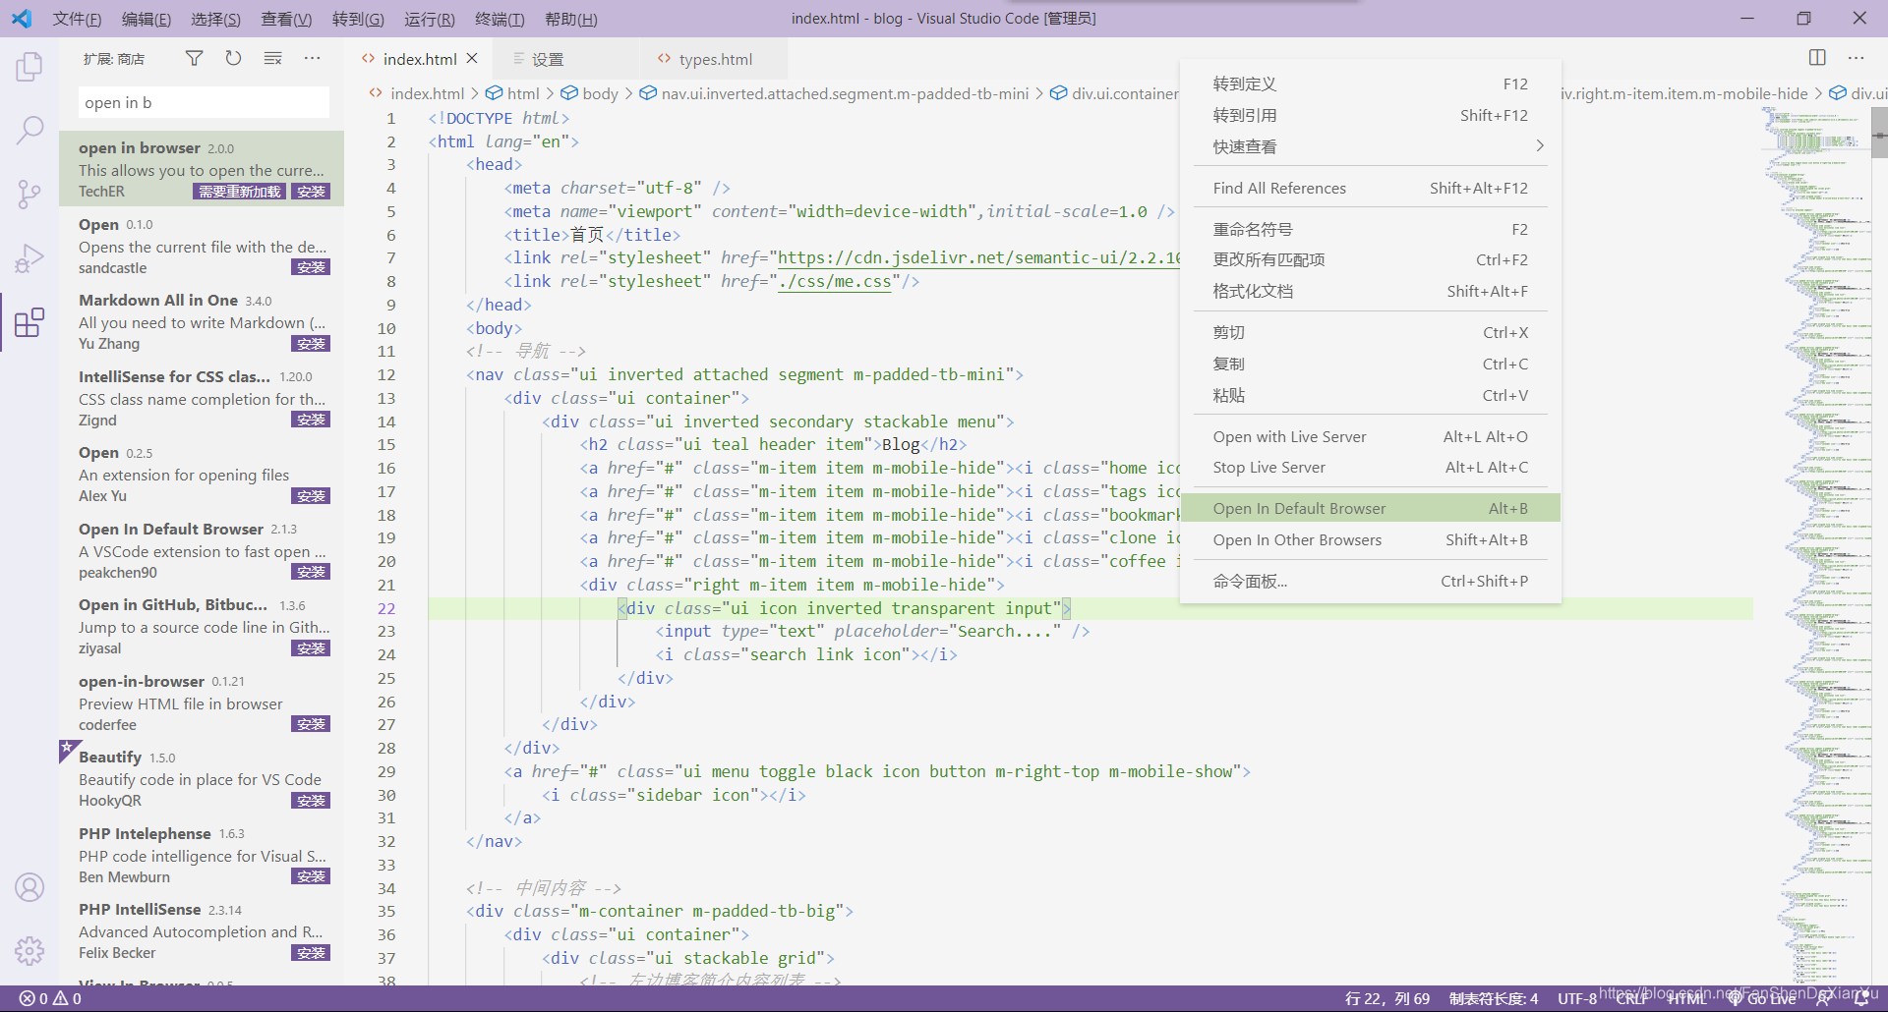
Task: Install the Open extension by sandcastle
Action: 311,267
